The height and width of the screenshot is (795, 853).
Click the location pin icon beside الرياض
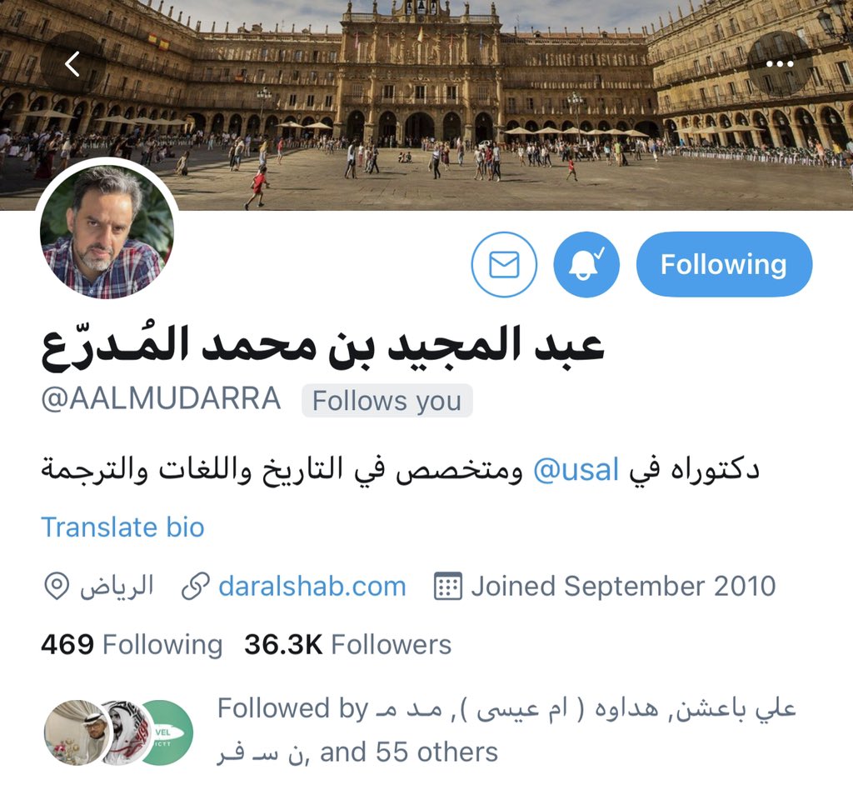56,587
